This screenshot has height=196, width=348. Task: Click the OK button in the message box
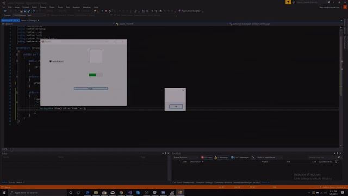pyautogui.click(x=176, y=106)
